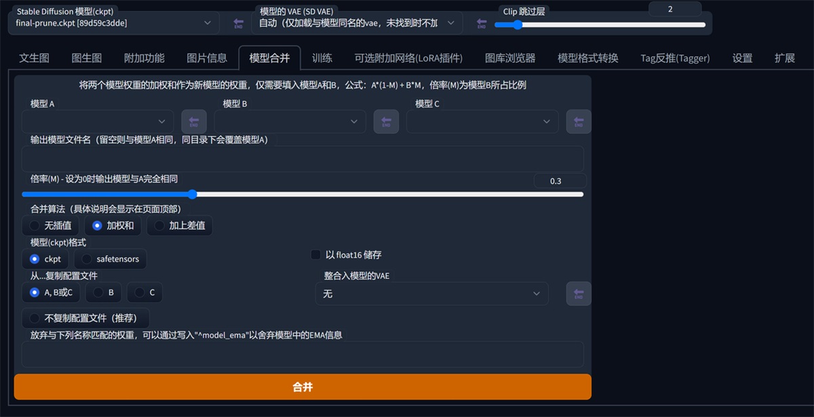Screen dimensions: 814x417
Task: Enable 以float16储存 checkbox
Action: click(x=315, y=254)
